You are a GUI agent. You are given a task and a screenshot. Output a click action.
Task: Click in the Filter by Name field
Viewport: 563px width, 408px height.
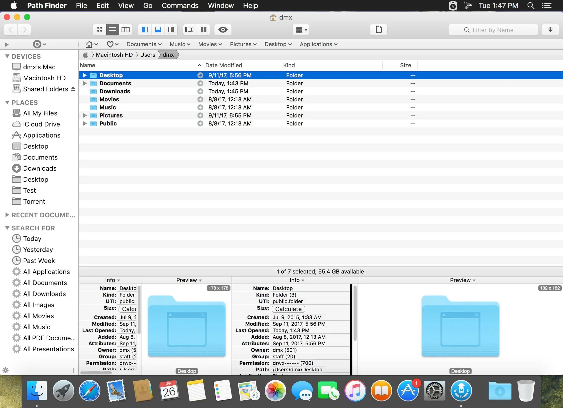[x=493, y=30]
